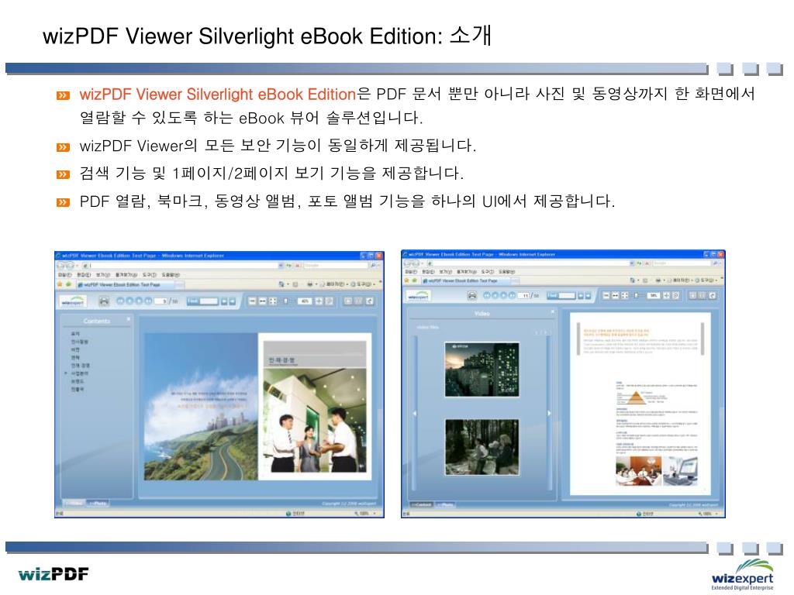Click zoom-in plus icon in the Contents window
794x595 pixels.
click(x=319, y=301)
